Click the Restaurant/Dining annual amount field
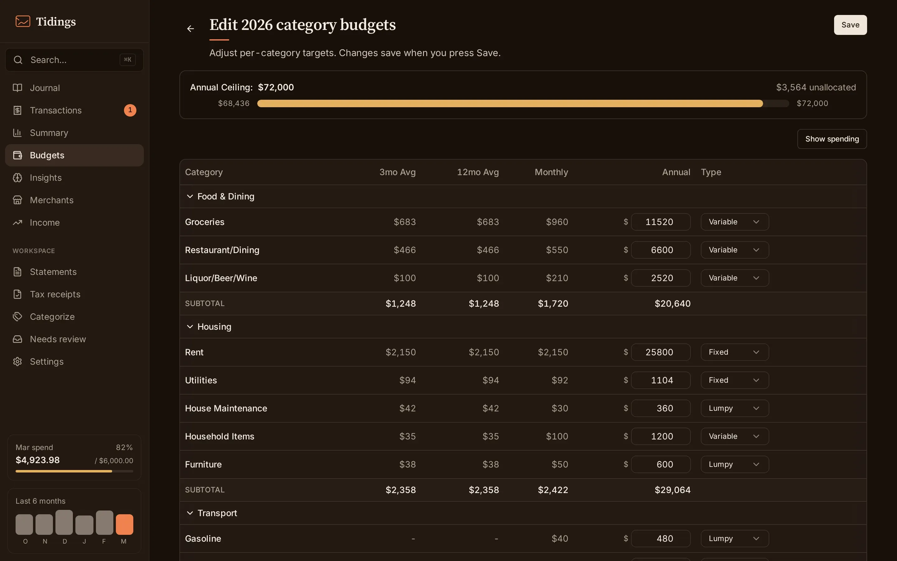The width and height of the screenshot is (897, 561). (661, 250)
